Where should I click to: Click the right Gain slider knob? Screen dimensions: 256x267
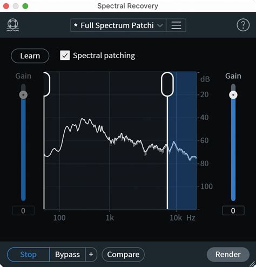[x=233, y=95]
